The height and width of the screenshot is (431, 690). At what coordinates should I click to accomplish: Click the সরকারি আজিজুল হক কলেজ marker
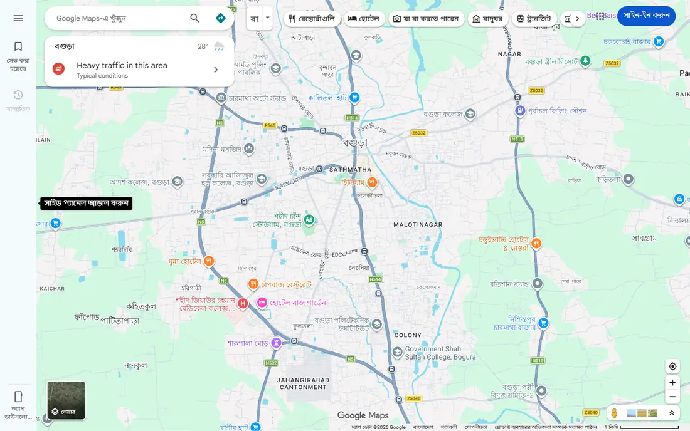tap(262, 179)
